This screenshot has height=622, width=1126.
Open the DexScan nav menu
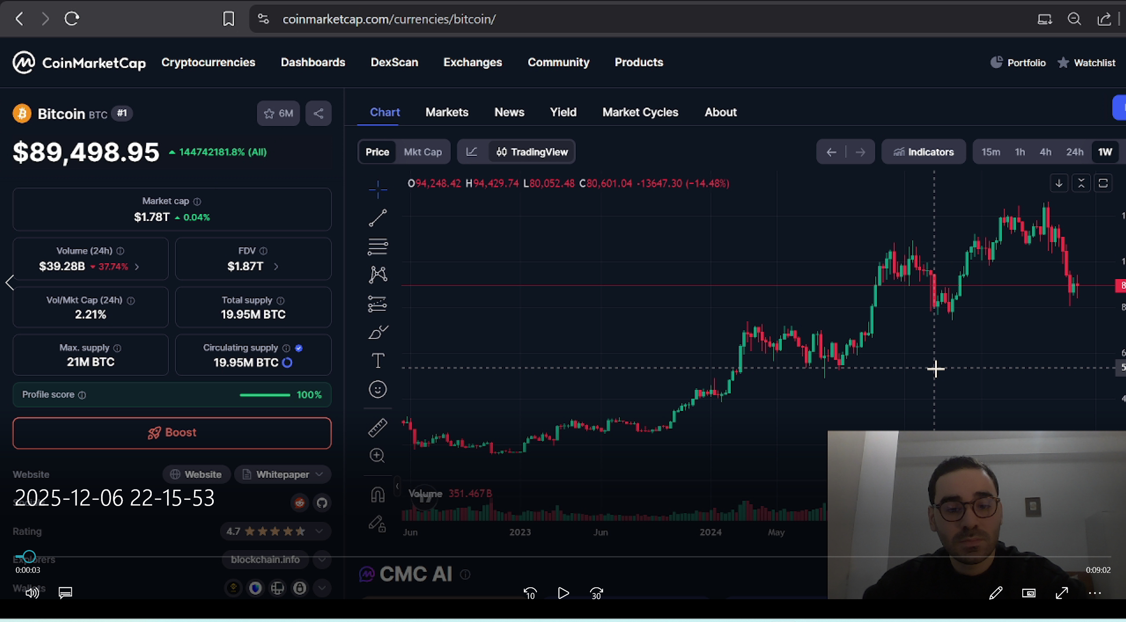pos(394,62)
